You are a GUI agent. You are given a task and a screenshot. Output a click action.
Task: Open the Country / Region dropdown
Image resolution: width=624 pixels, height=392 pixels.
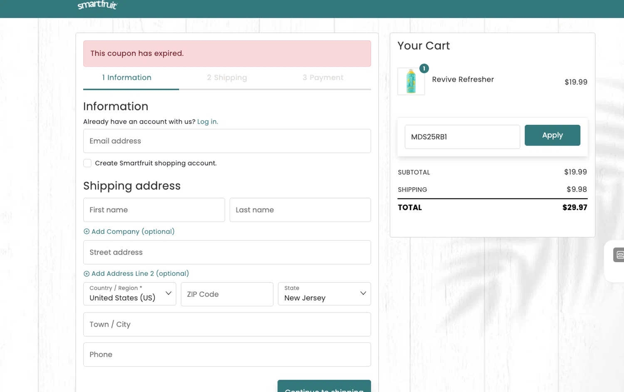point(130,294)
